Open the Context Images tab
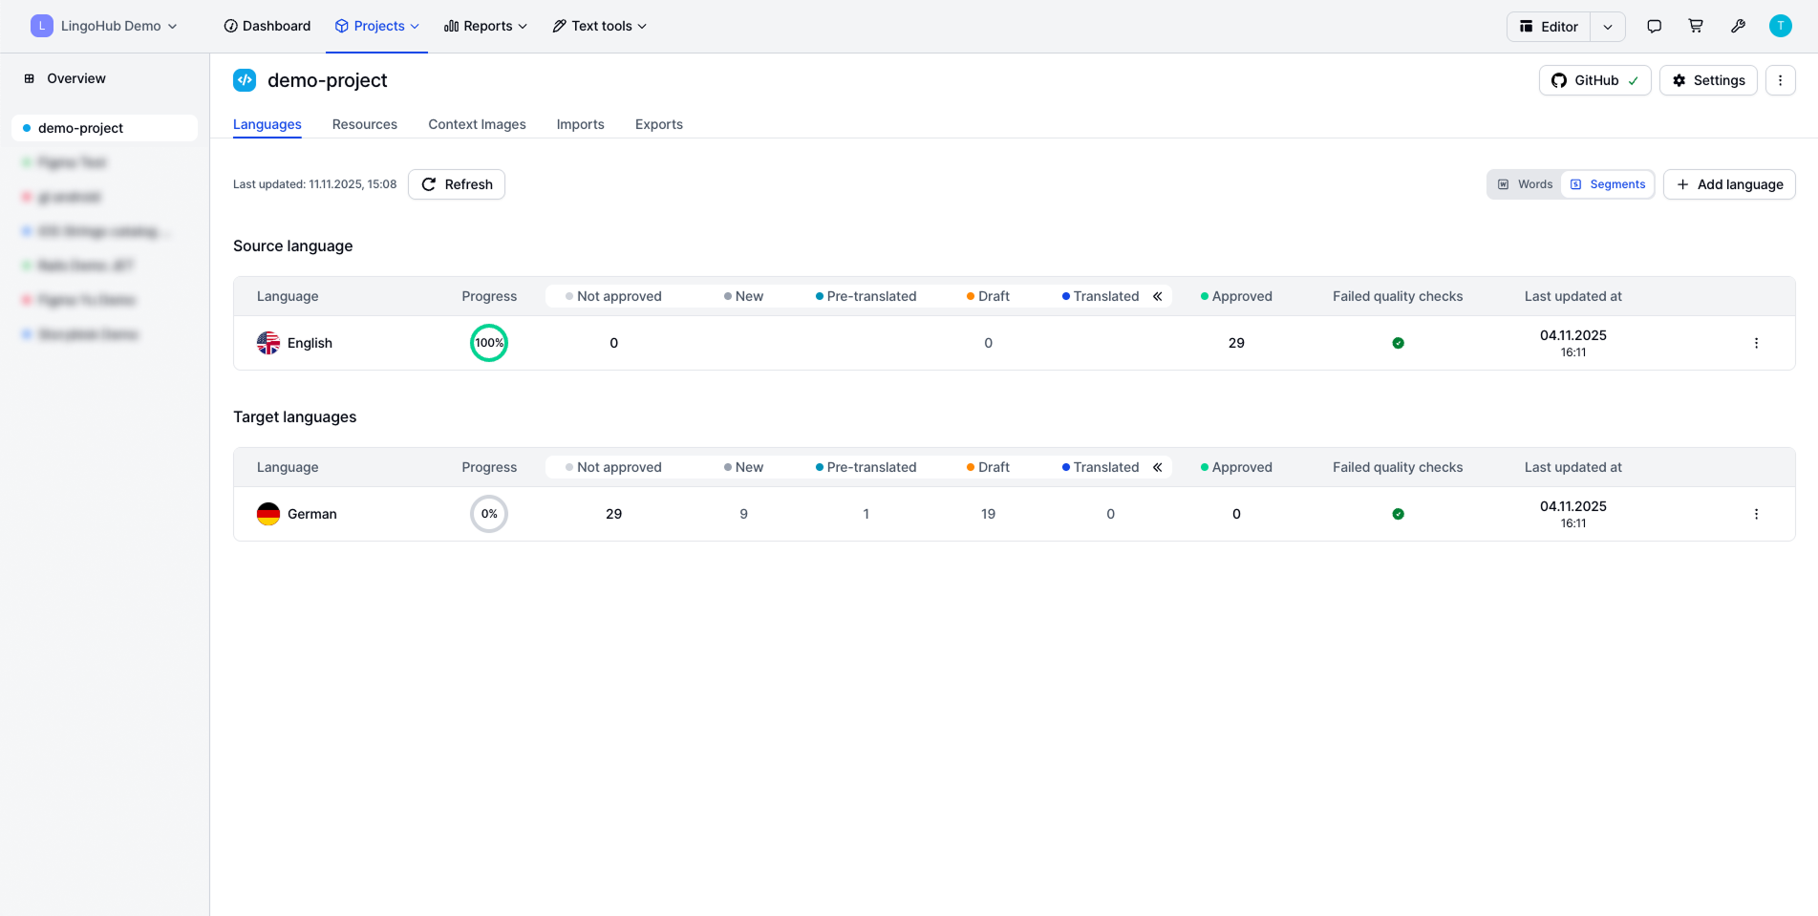 pos(477,124)
